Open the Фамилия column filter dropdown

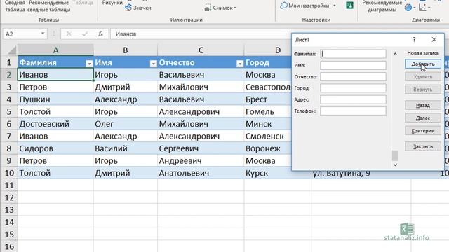click(89, 64)
